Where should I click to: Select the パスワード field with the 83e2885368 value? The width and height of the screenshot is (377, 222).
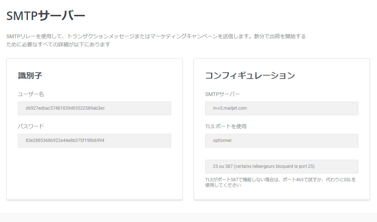pos(94,140)
